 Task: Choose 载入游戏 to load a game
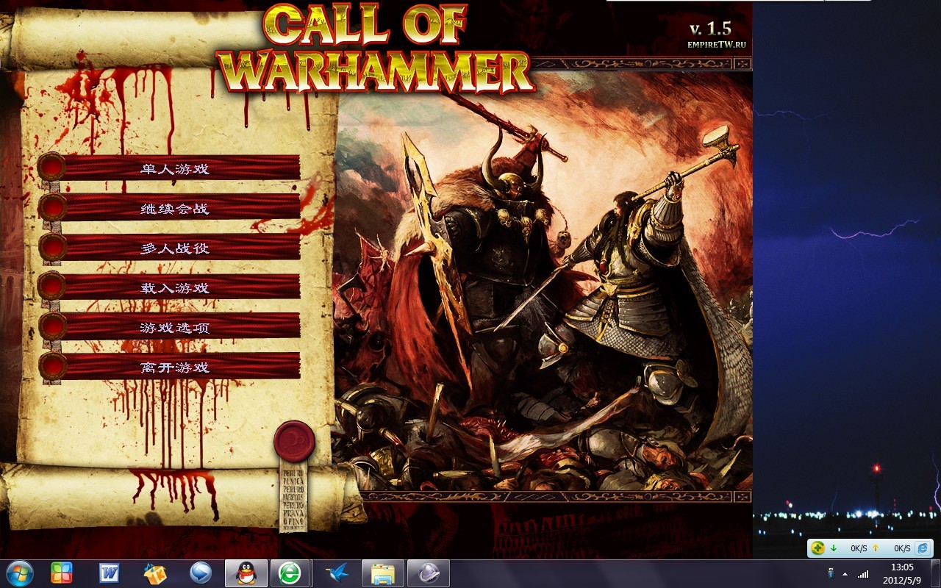tap(175, 287)
